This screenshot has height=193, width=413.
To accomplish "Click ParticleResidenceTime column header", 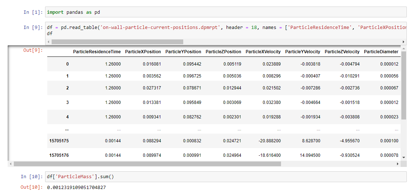I will pos(97,52).
